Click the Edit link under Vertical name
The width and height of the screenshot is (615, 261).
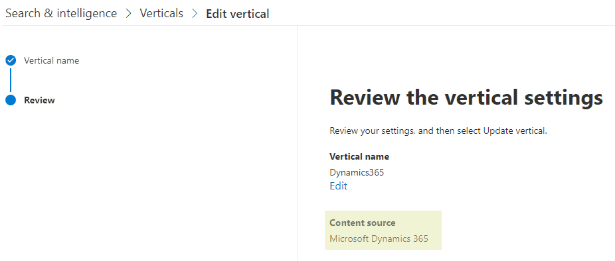[x=339, y=186]
